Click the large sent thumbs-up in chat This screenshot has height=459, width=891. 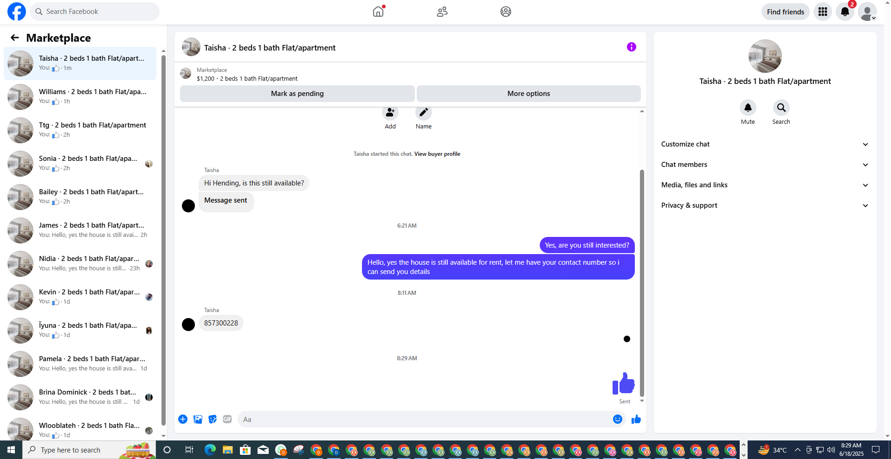coord(623,383)
